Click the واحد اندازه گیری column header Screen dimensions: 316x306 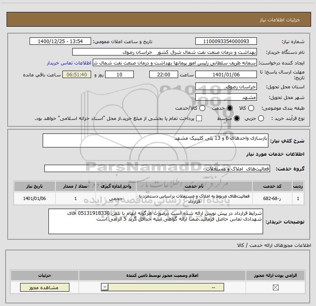coord(116,186)
